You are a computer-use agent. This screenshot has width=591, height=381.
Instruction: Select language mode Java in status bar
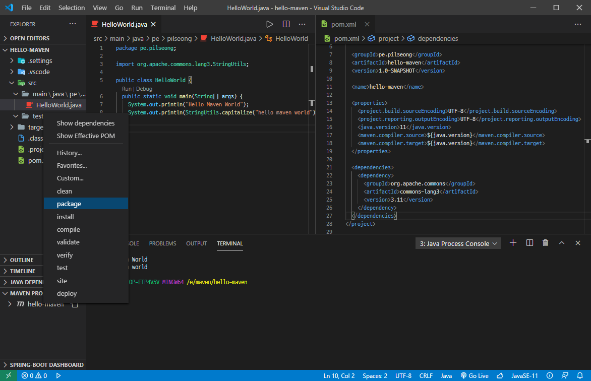point(446,376)
